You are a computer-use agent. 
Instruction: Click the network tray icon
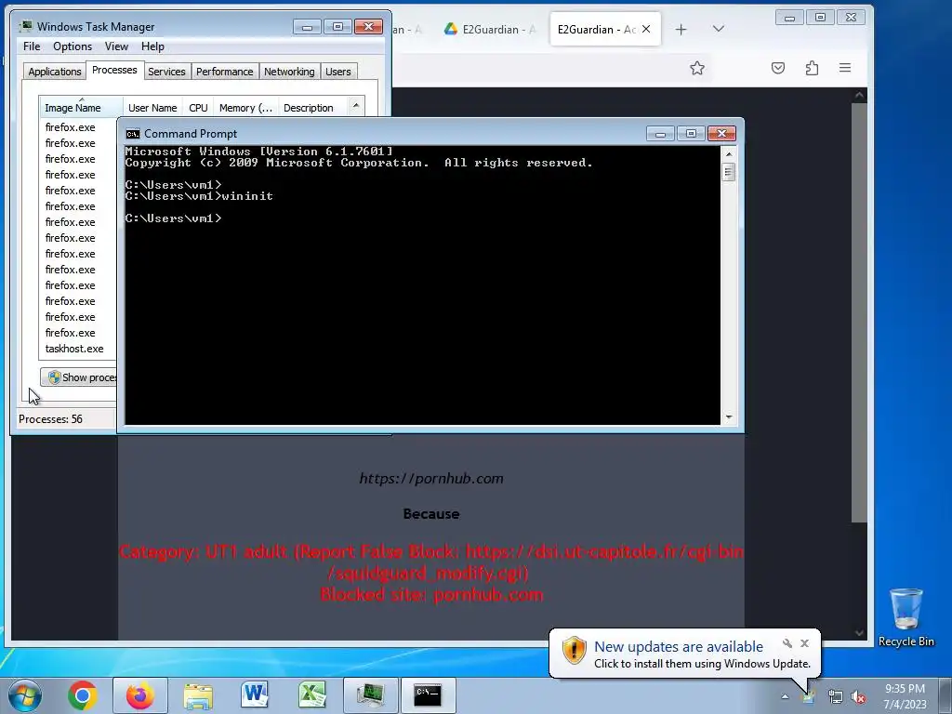pos(836,697)
